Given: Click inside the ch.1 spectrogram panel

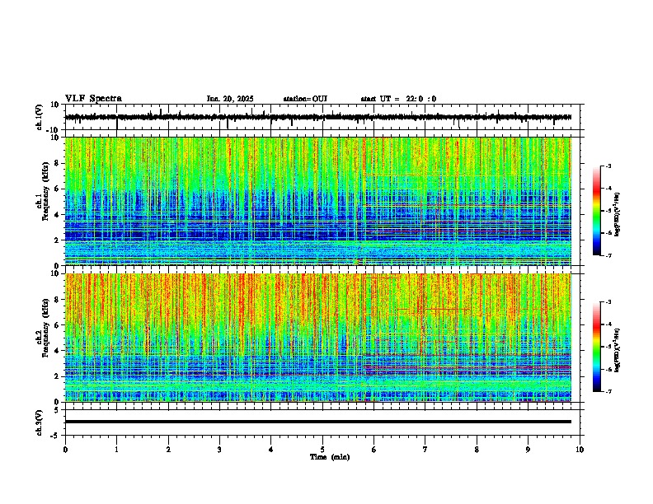Looking at the screenshot, I should [x=318, y=201].
